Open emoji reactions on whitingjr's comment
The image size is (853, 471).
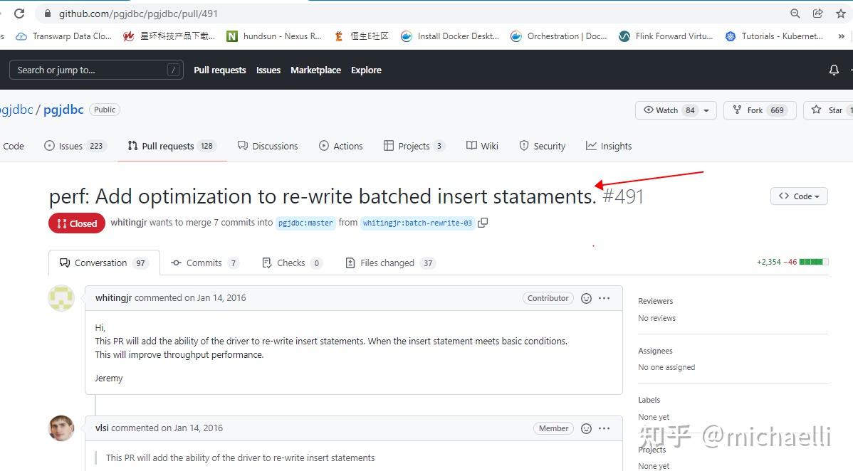tap(586, 298)
